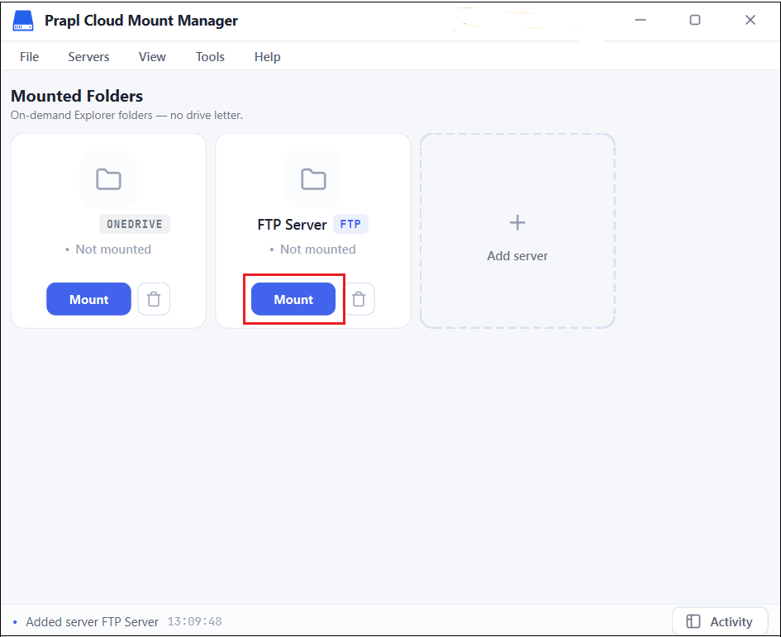Screen dimensions: 781x637
Task: Open the File menu
Action: 30,57
